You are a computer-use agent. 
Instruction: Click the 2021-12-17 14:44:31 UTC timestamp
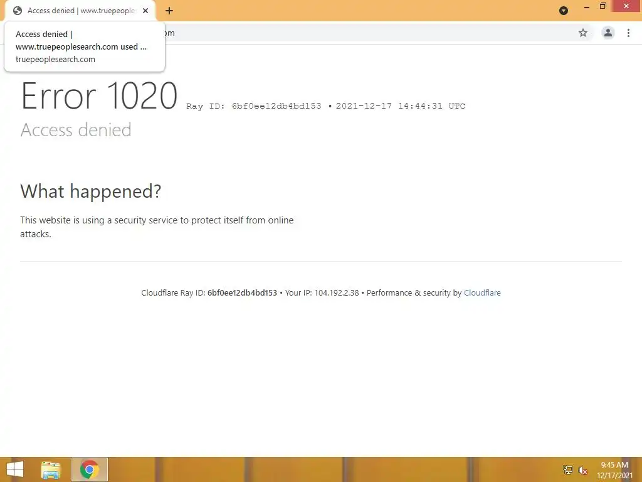pyautogui.click(x=401, y=106)
